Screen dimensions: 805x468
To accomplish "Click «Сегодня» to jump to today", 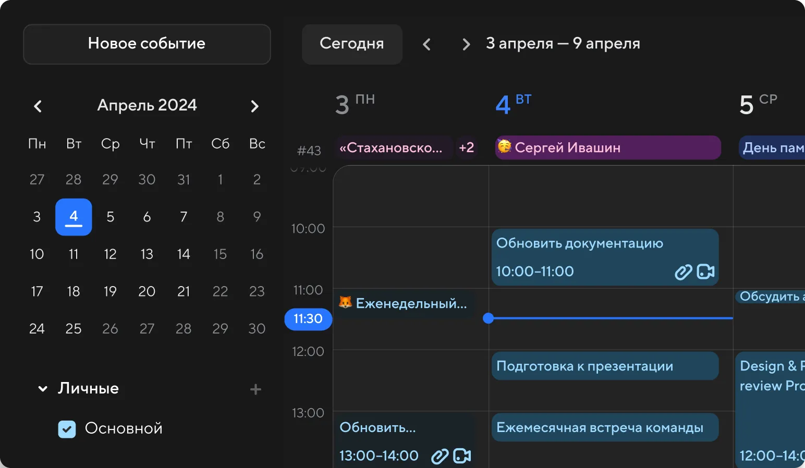I will pyautogui.click(x=352, y=44).
